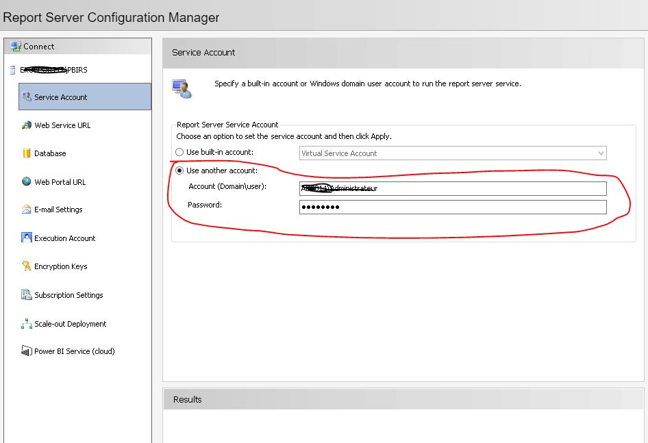The width and height of the screenshot is (648, 443).
Task: Go to Web Portal URL page
Action: point(60,182)
